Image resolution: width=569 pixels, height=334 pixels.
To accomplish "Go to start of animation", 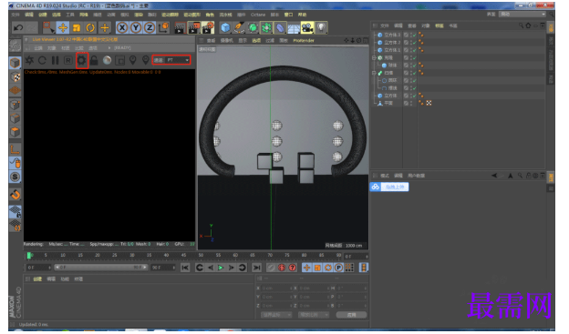I will click(x=185, y=268).
